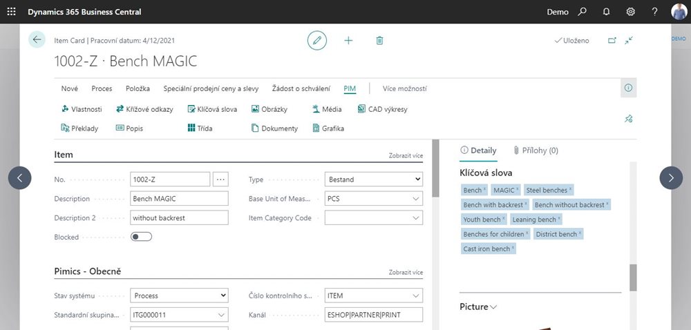
Task: Open the Proces menu
Action: coord(102,88)
